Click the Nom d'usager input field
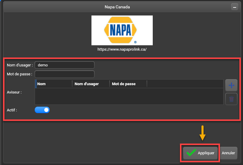Screen dimensions: 243x165 (65, 65)
